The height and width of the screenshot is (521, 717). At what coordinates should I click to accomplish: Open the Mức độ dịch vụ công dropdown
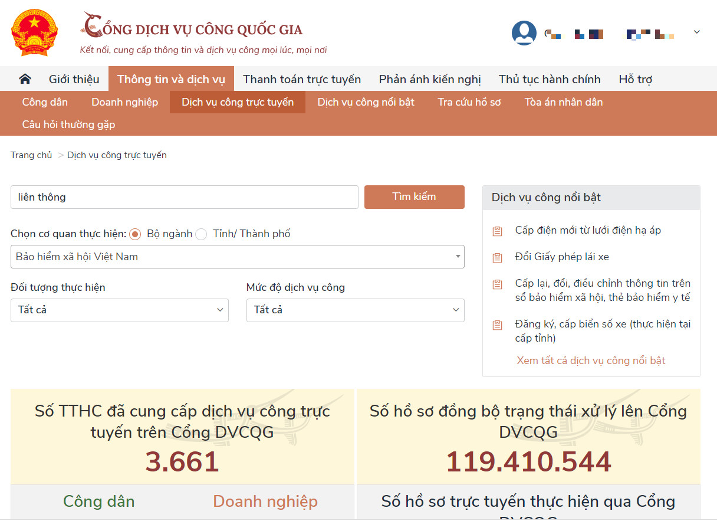(356, 310)
